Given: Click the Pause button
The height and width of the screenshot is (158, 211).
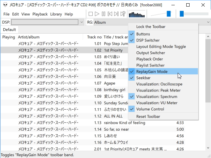Looking at the screenshot, I should [x=104, y=14].
